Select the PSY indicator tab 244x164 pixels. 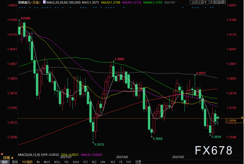[128, 162]
